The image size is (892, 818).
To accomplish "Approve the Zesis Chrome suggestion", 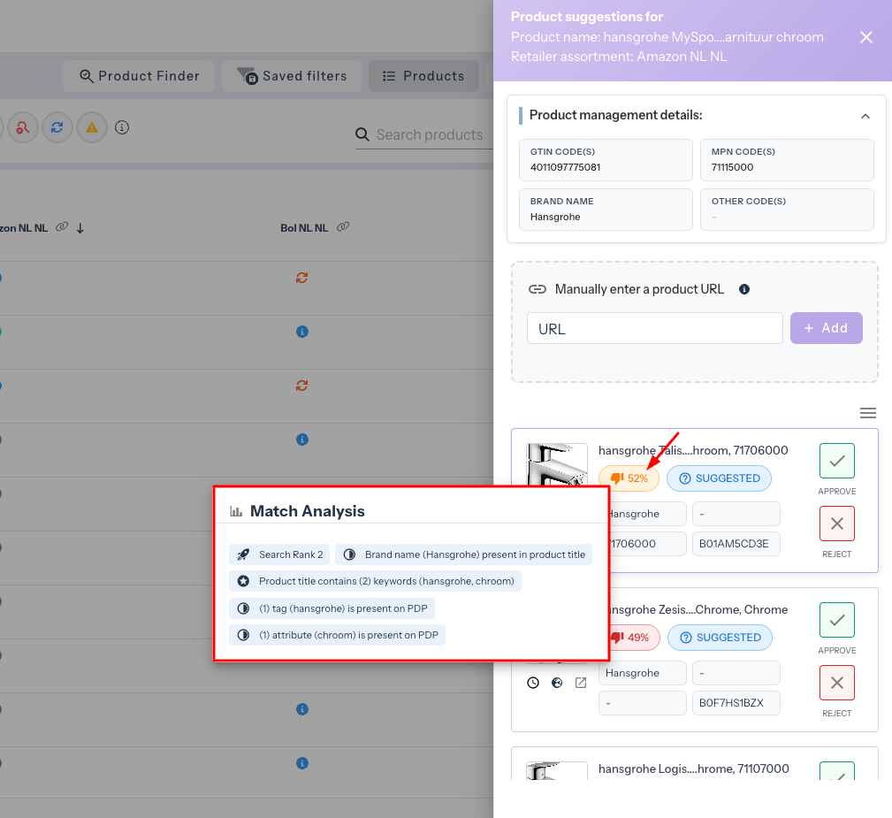I will click(836, 620).
